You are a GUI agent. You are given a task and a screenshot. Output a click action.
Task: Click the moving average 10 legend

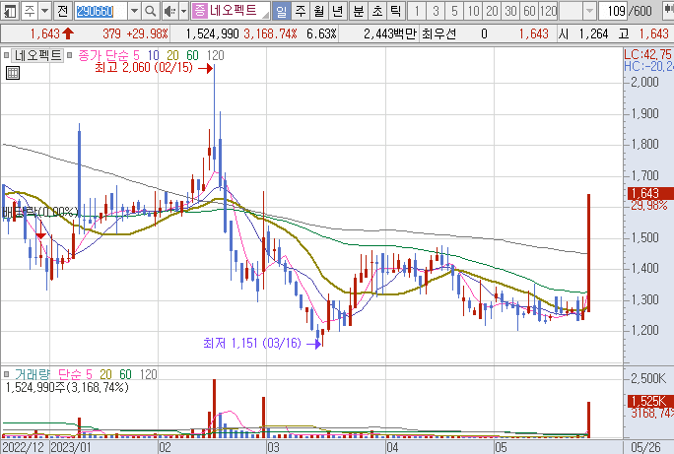tap(153, 55)
